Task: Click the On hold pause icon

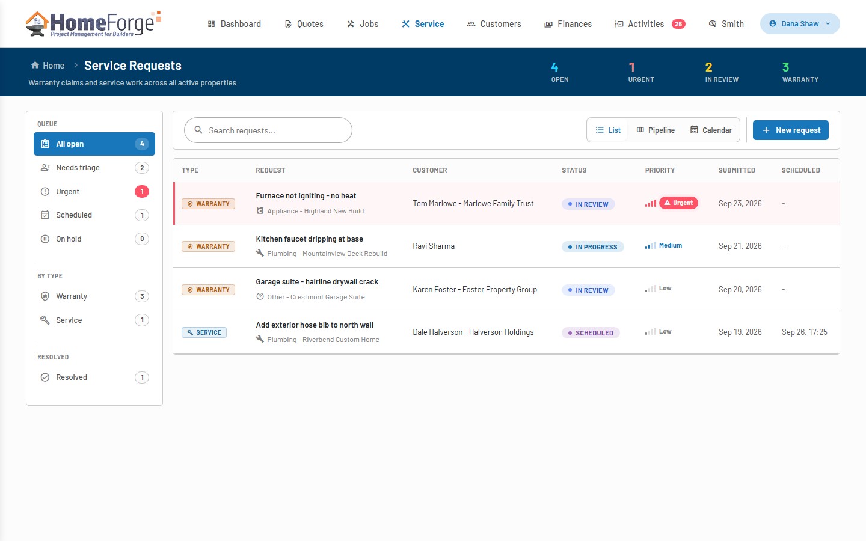Action: (x=45, y=239)
